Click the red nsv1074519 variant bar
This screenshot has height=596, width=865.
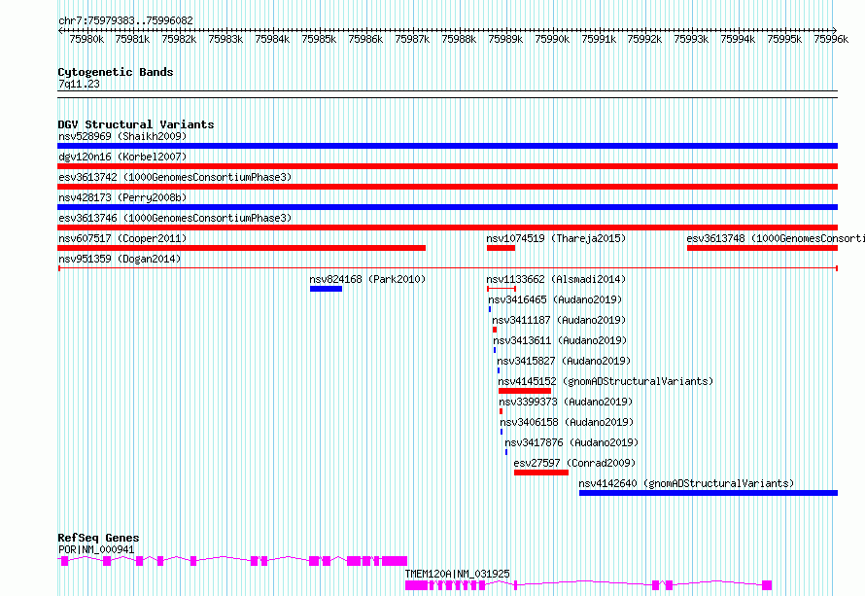(501, 248)
